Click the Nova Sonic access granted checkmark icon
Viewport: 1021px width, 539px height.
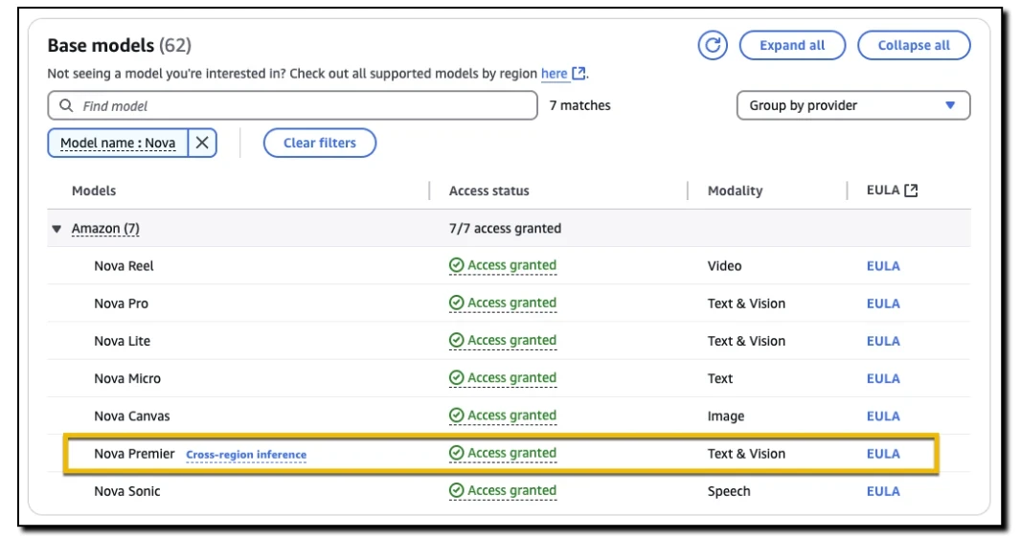click(x=457, y=491)
